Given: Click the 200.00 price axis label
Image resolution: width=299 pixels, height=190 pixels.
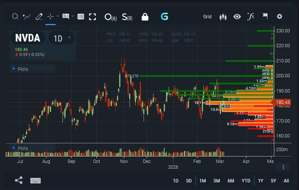Looking at the screenshot, I should tap(283, 76).
